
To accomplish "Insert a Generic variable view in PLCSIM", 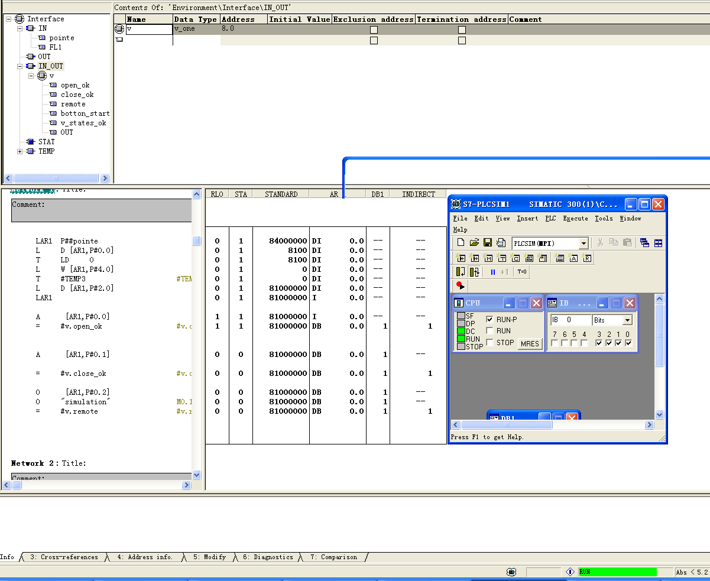I will coord(529,258).
